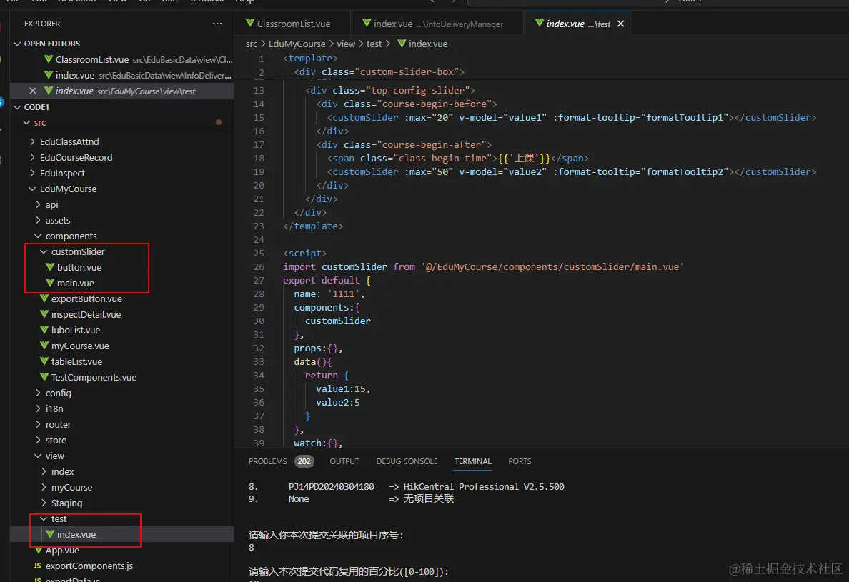Click index.vue breadcrumb segment
Viewport: 849px width, 582px height.
[x=422, y=44]
